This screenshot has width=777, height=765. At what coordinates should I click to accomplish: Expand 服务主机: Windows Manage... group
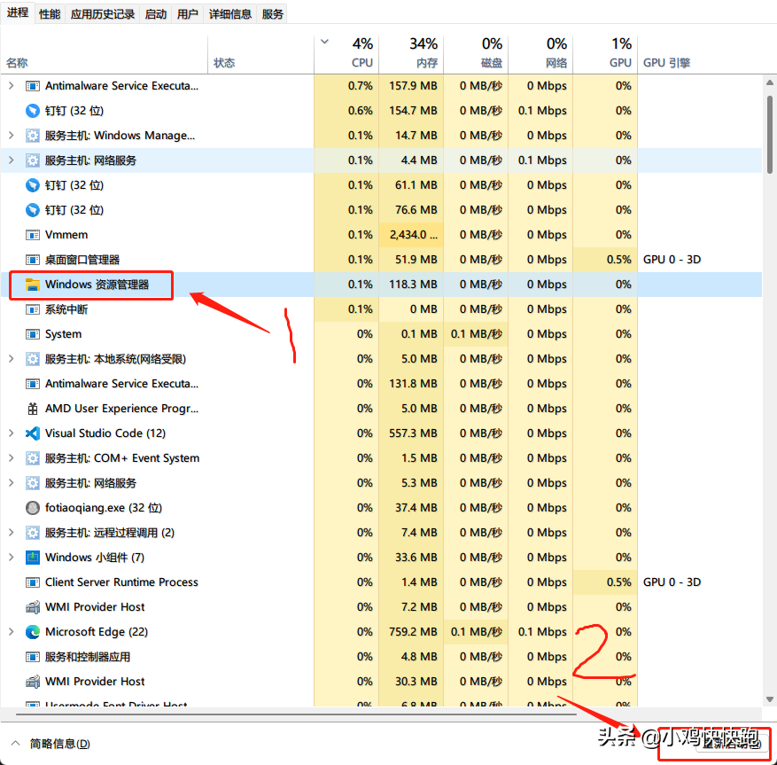[x=11, y=136]
